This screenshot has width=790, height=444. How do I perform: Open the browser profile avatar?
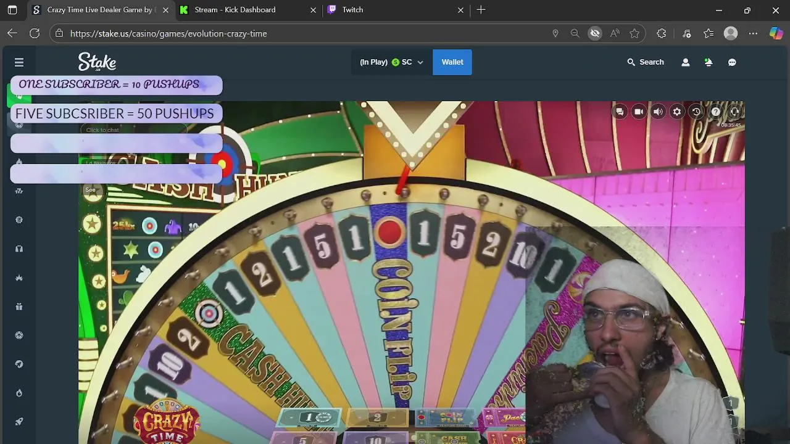pyautogui.click(x=731, y=33)
